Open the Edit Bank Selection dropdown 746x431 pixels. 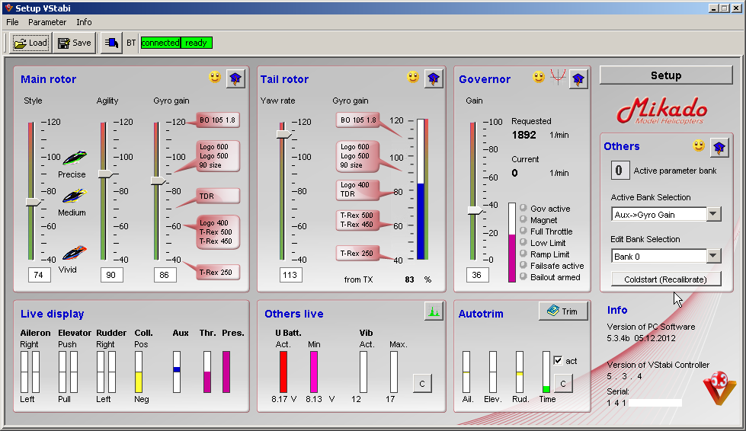713,257
